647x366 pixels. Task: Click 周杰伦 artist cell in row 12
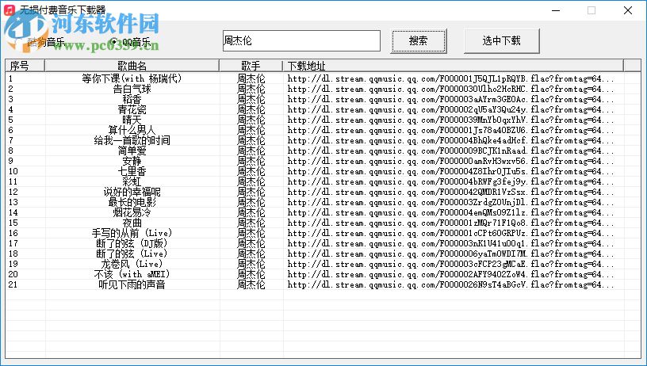click(251, 192)
